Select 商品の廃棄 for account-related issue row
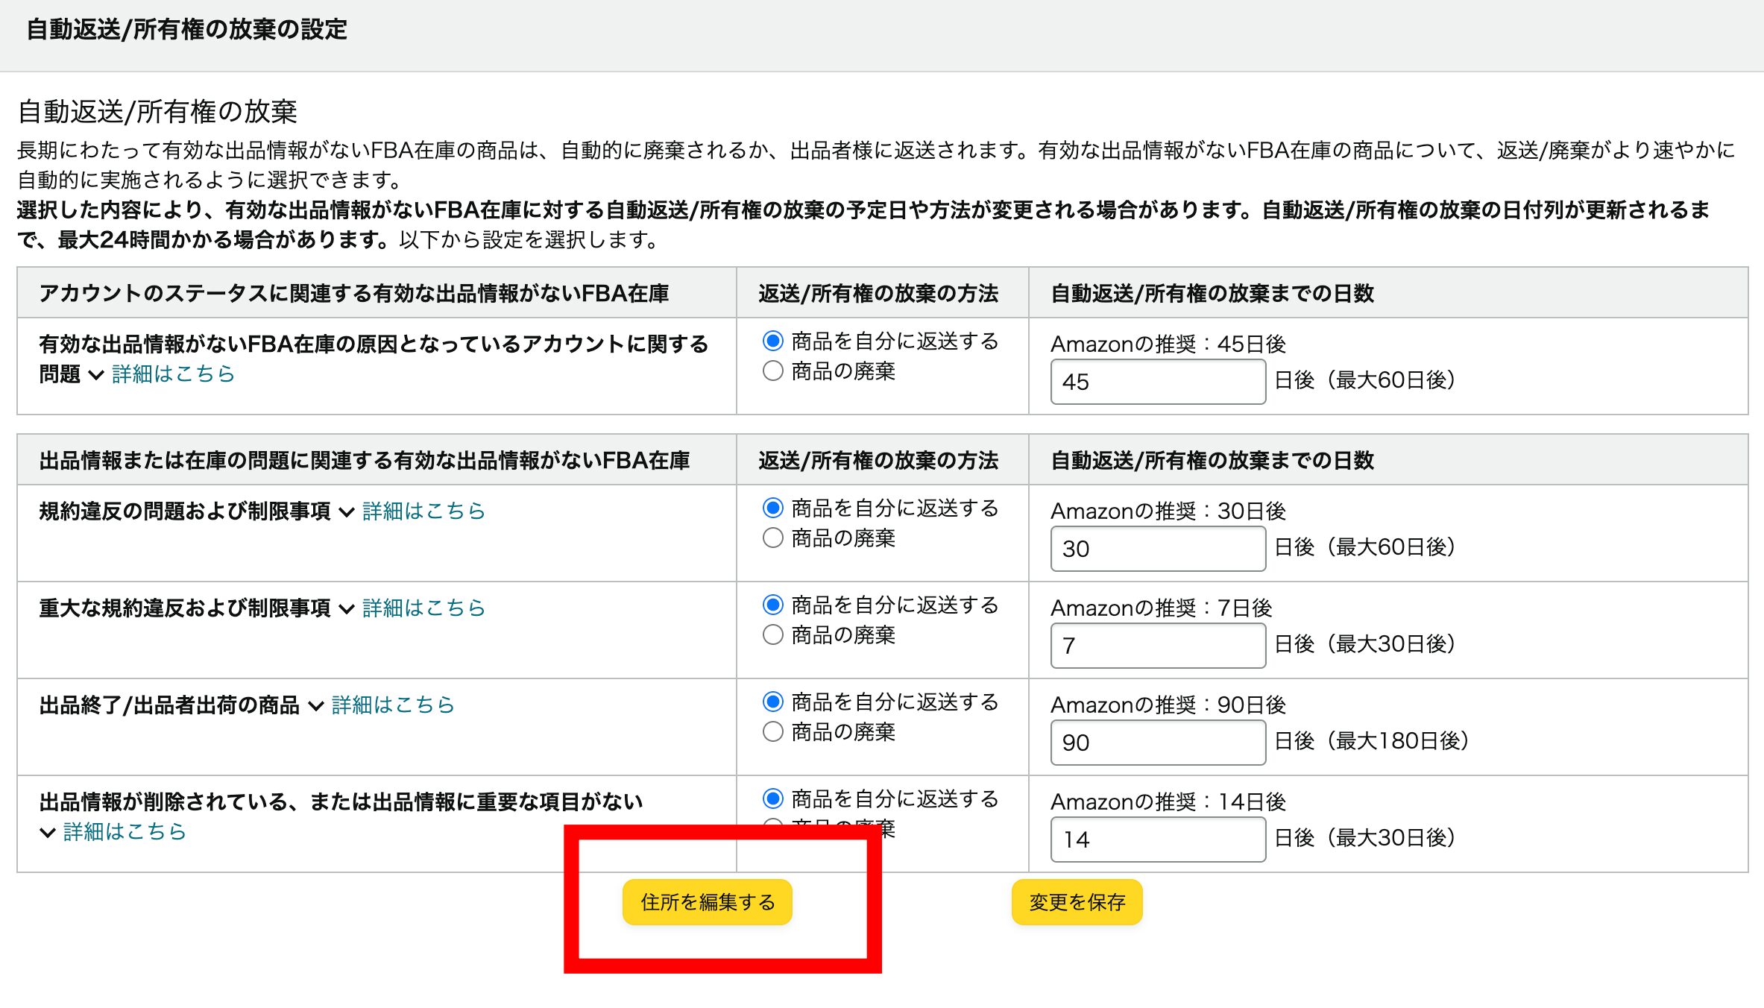This screenshot has width=1764, height=1008. point(773,371)
